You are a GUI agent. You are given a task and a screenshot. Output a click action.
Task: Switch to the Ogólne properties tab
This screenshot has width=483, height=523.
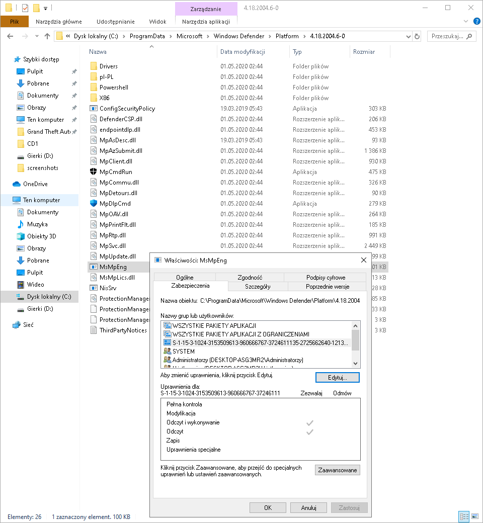(x=185, y=278)
